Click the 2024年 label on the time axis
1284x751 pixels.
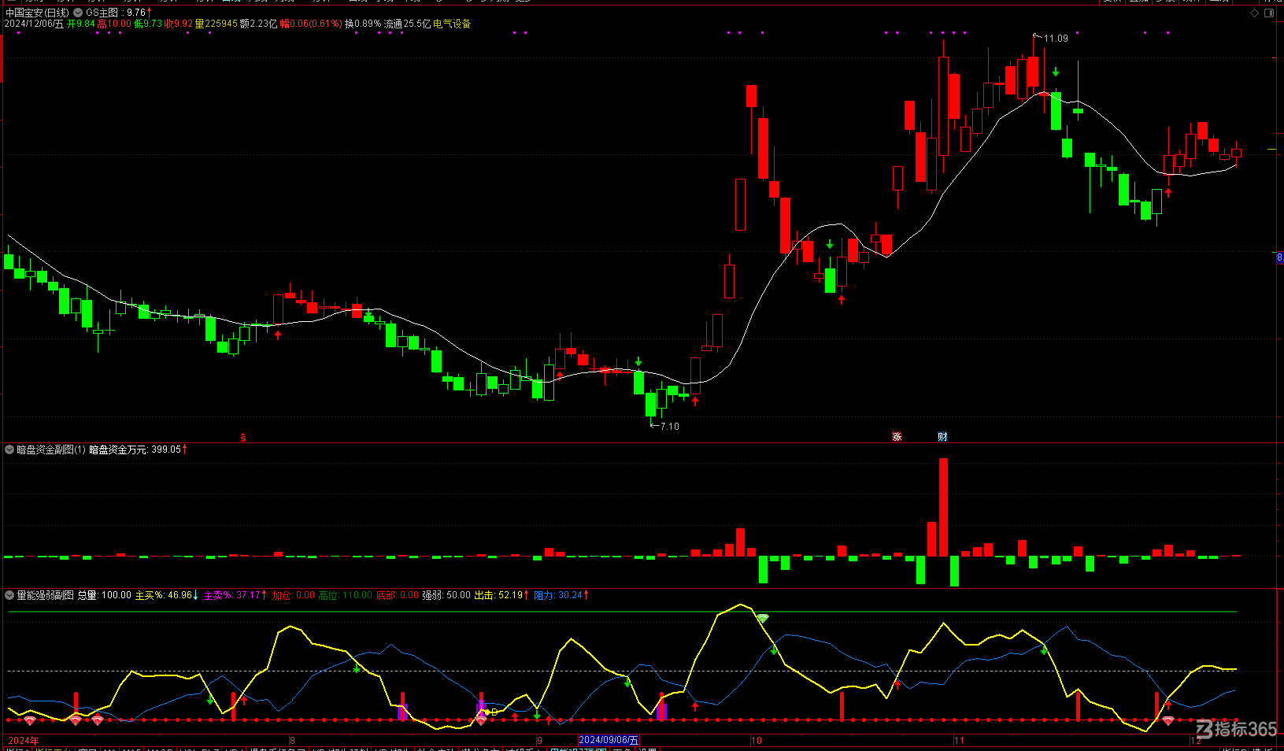point(23,741)
